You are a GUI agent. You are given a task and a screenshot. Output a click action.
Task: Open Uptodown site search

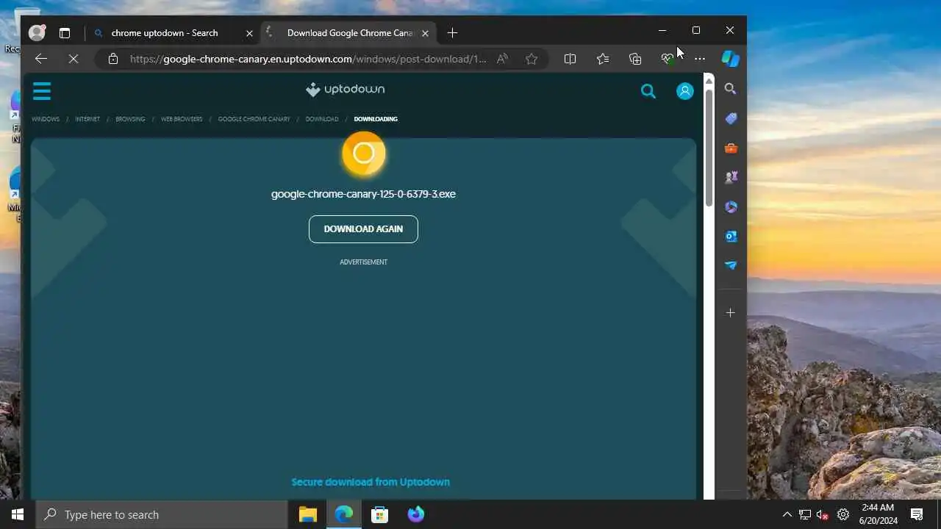click(x=648, y=91)
